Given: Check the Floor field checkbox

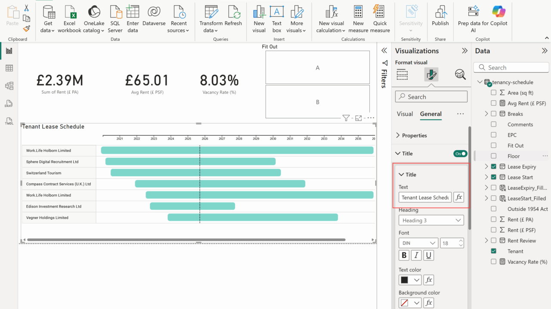Looking at the screenshot, I should (494, 156).
